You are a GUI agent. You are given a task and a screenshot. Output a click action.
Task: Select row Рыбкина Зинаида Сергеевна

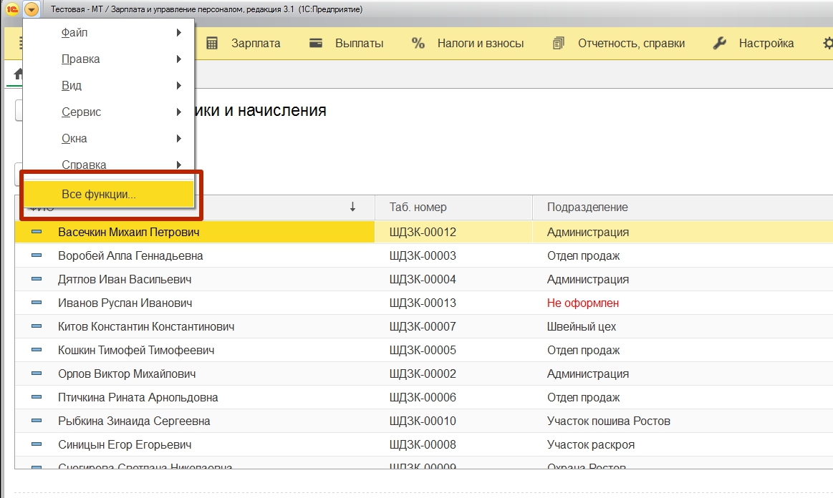[424, 421]
